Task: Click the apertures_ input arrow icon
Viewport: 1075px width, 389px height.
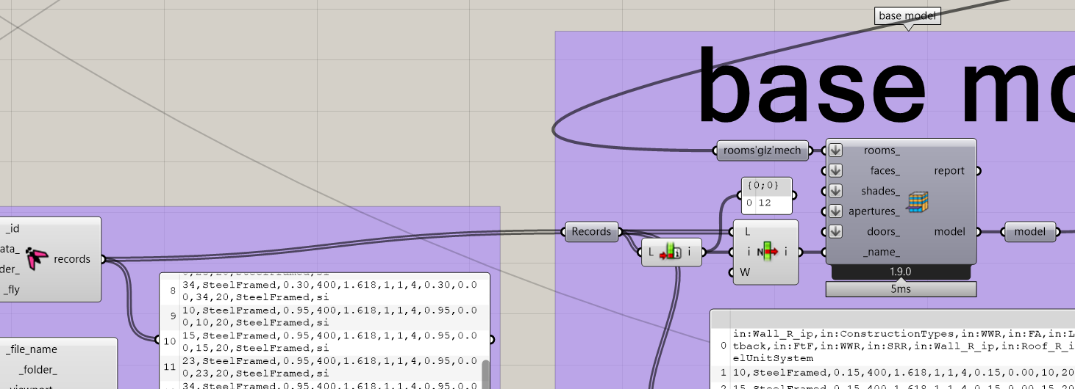Action: pos(835,211)
